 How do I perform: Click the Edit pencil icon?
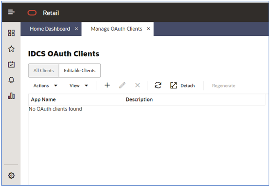[x=122, y=85]
